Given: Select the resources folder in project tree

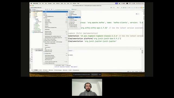Looking at the screenshot, I should coord(39,22).
